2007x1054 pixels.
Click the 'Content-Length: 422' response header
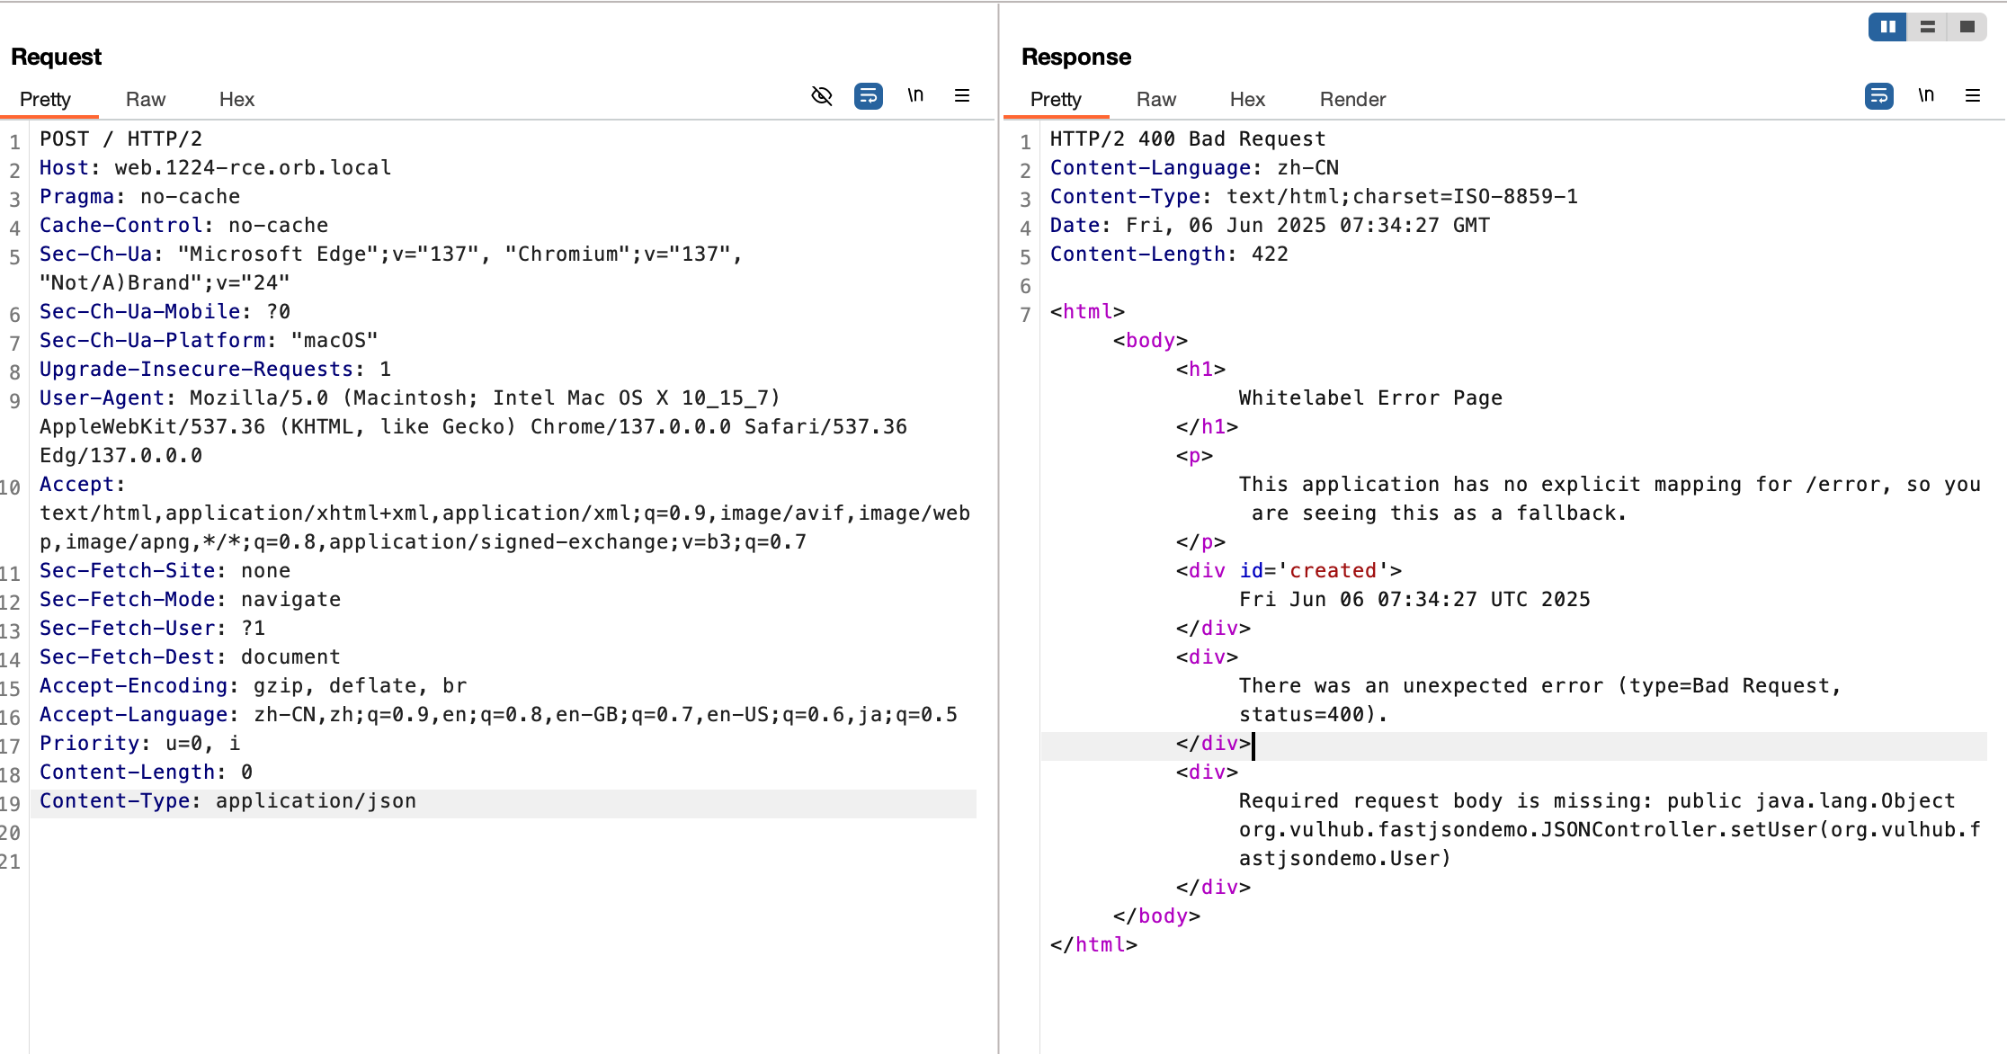point(1169,255)
